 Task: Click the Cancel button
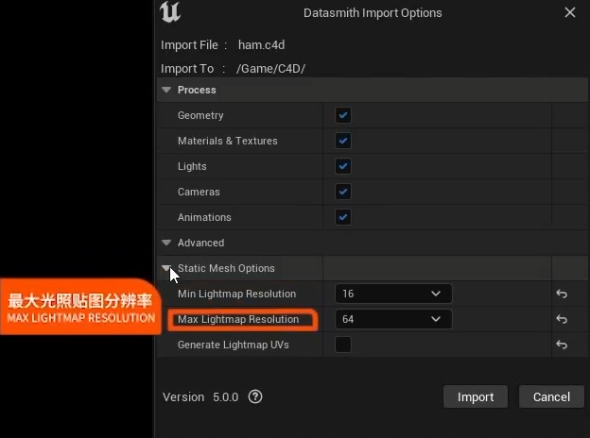point(551,396)
